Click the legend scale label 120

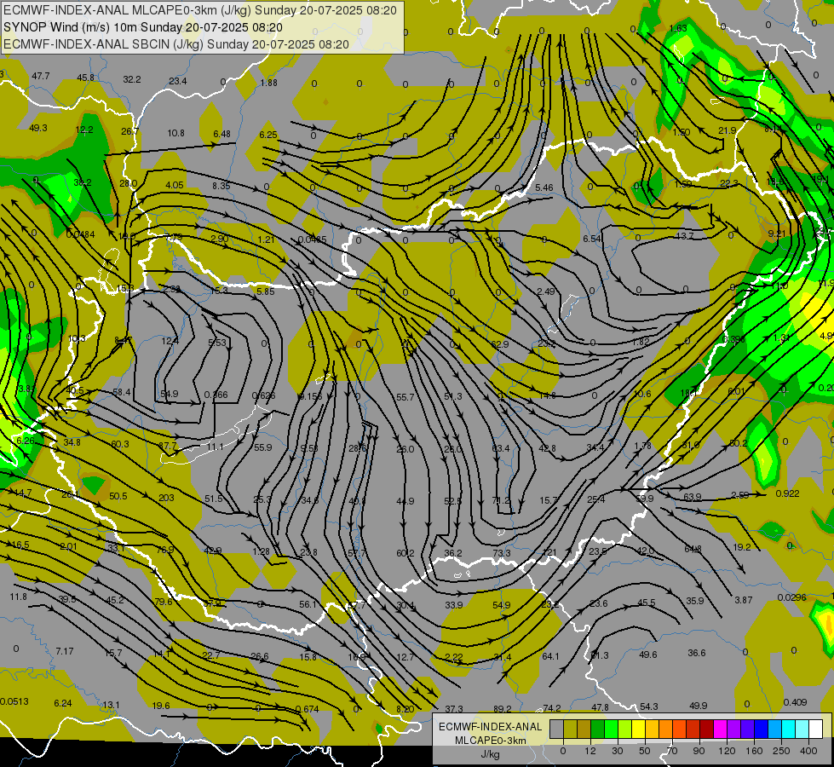tap(727, 751)
